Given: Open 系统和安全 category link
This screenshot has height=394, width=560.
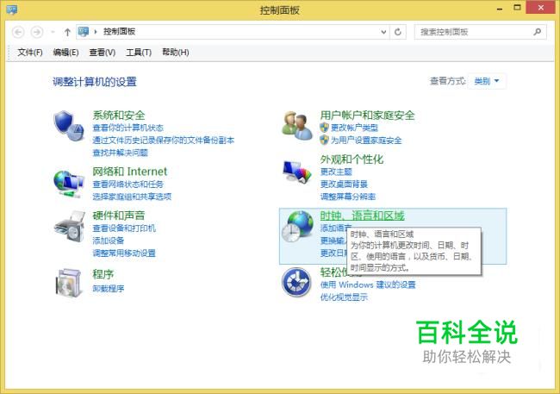Looking at the screenshot, I should coord(119,116).
